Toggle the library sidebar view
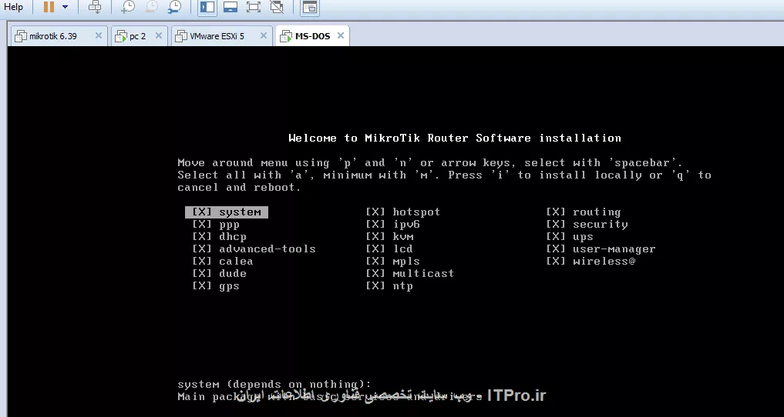Viewport: 784px width, 417px height. point(207,7)
